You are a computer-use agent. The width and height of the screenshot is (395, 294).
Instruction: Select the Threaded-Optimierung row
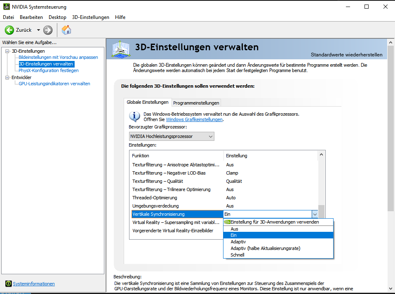coord(225,198)
